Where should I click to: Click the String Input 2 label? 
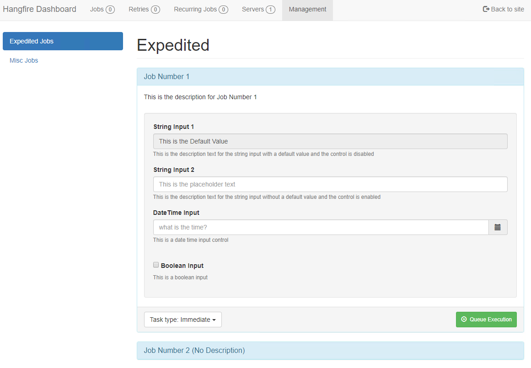click(x=174, y=170)
